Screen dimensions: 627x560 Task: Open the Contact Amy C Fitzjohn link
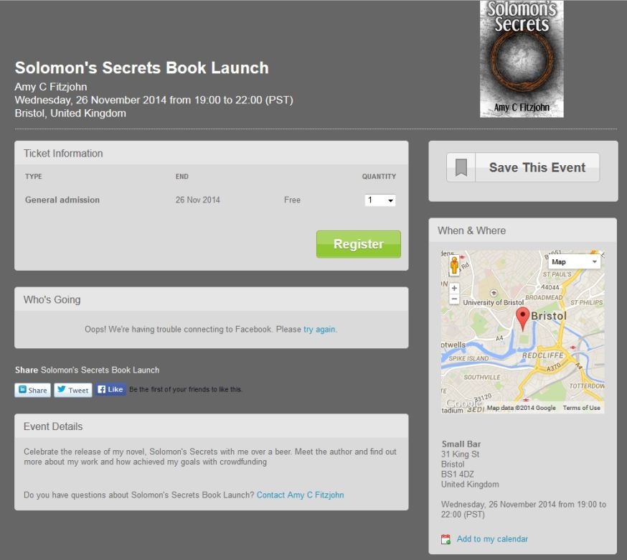click(301, 495)
